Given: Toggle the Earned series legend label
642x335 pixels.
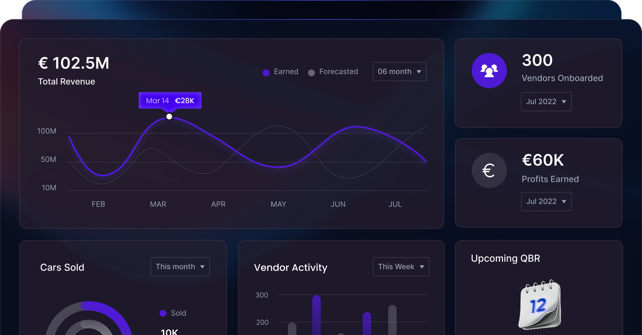Looking at the screenshot, I should tap(286, 71).
